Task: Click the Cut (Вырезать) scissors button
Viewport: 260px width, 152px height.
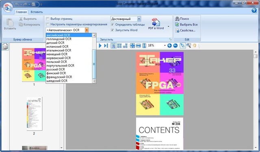Action: click(28, 19)
